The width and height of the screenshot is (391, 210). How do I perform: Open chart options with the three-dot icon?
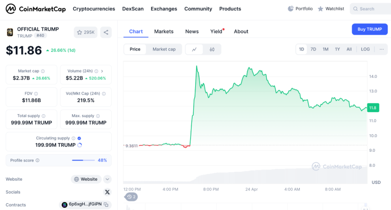pos(381,49)
